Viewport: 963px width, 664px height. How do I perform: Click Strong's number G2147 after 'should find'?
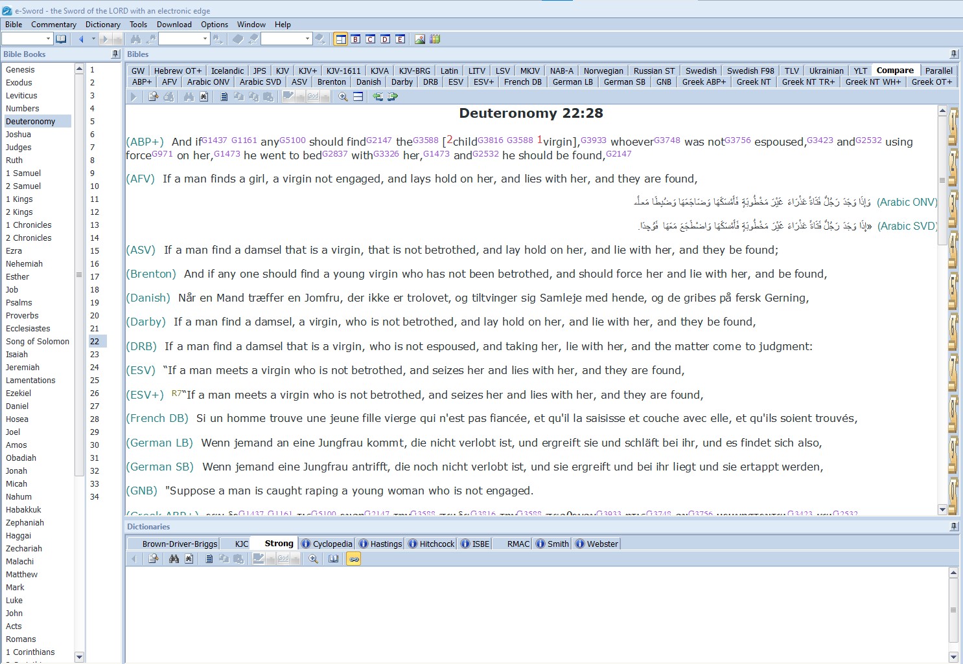click(379, 140)
